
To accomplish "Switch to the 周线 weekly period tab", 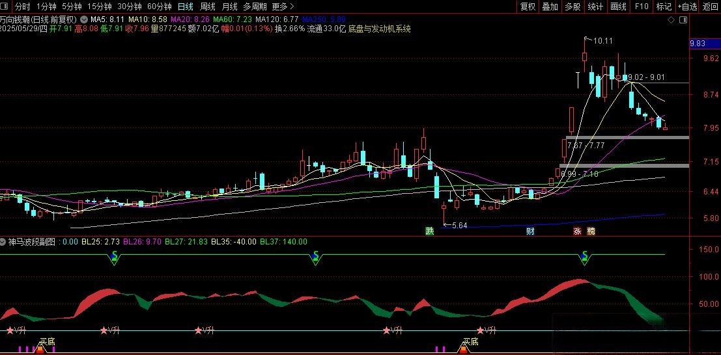I will click(207, 7).
